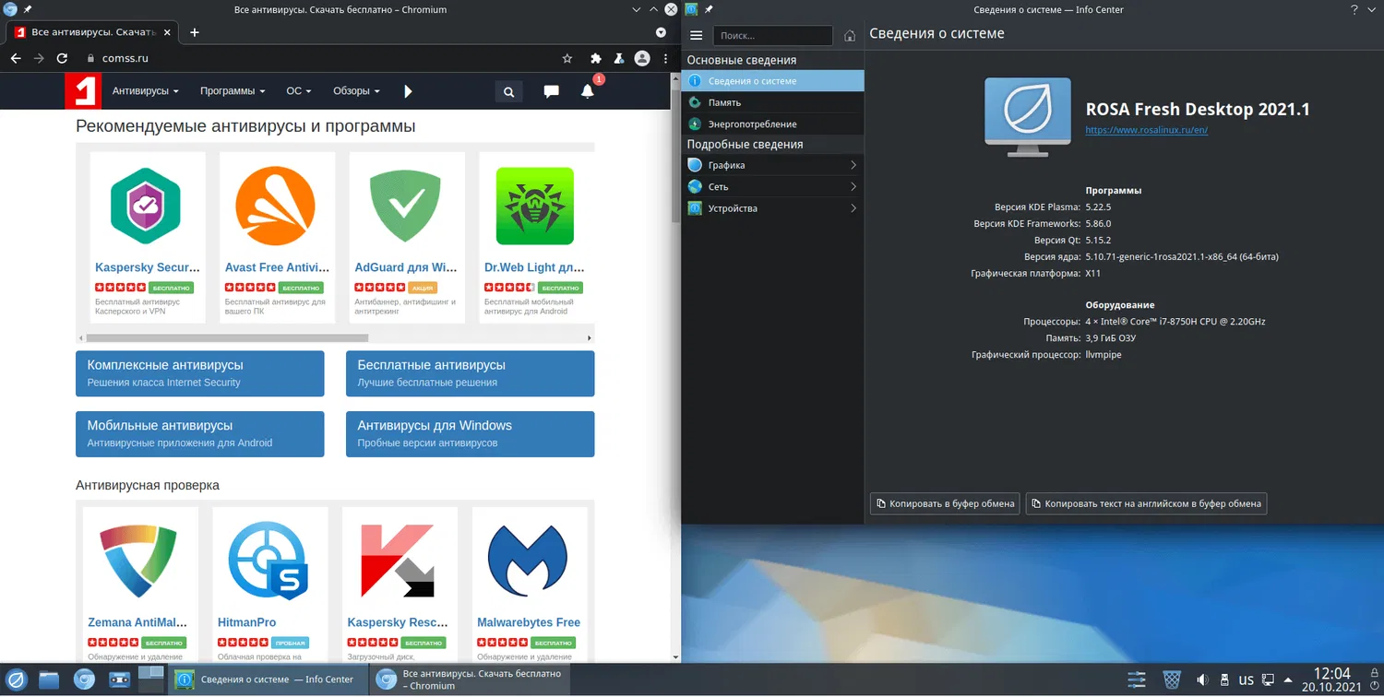Open 'Комплексные антивирусы' tile

200,373
